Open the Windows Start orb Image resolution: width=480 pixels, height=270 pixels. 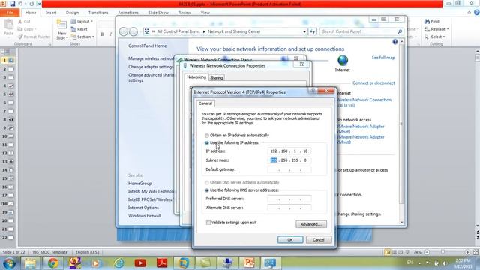point(9,263)
